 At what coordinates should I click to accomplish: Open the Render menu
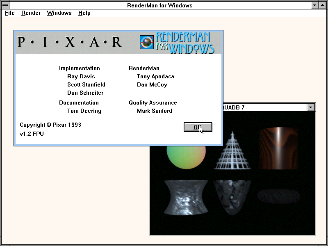(31, 13)
